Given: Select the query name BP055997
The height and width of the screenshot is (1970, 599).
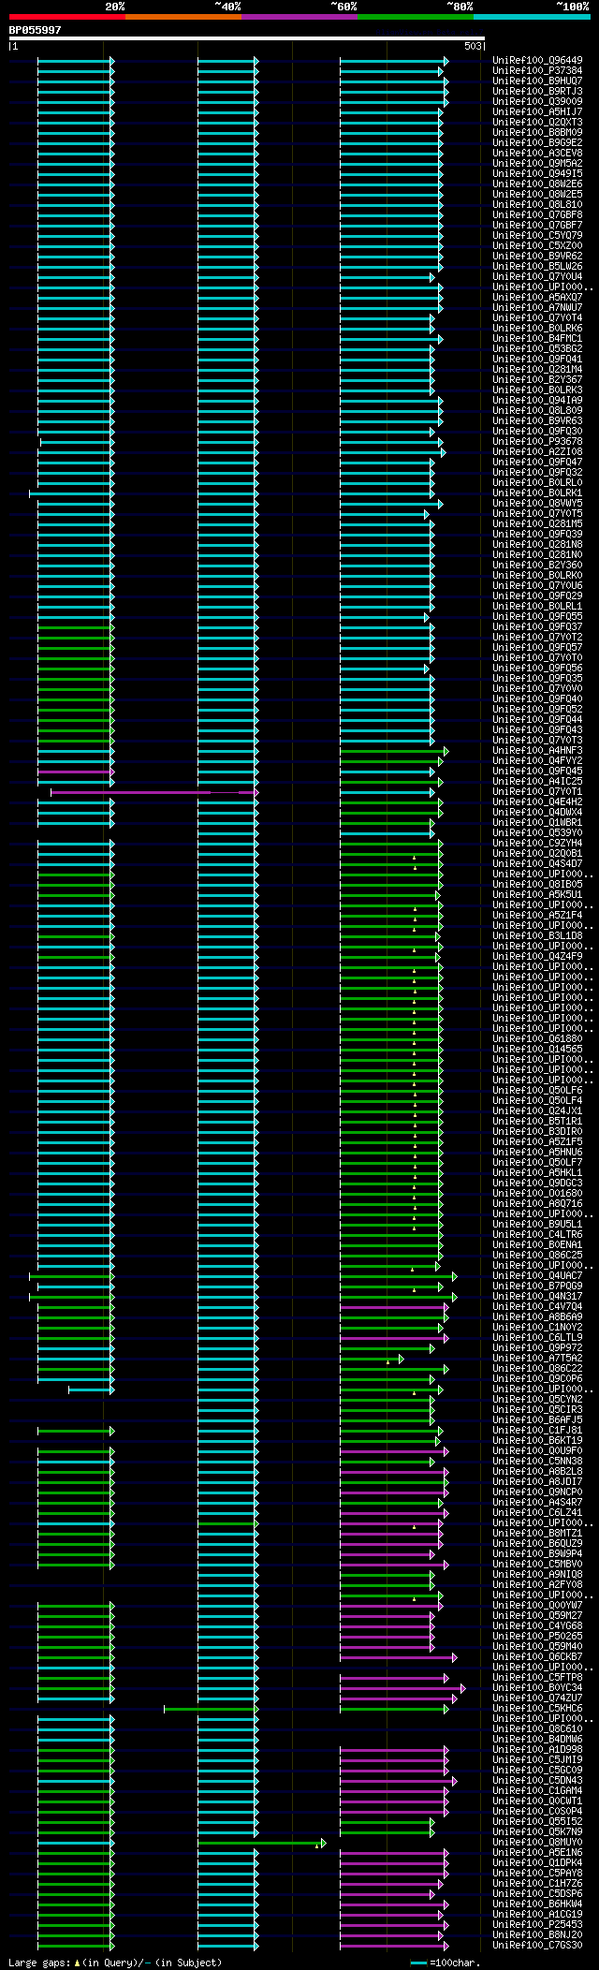Looking at the screenshot, I should (36, 30).
